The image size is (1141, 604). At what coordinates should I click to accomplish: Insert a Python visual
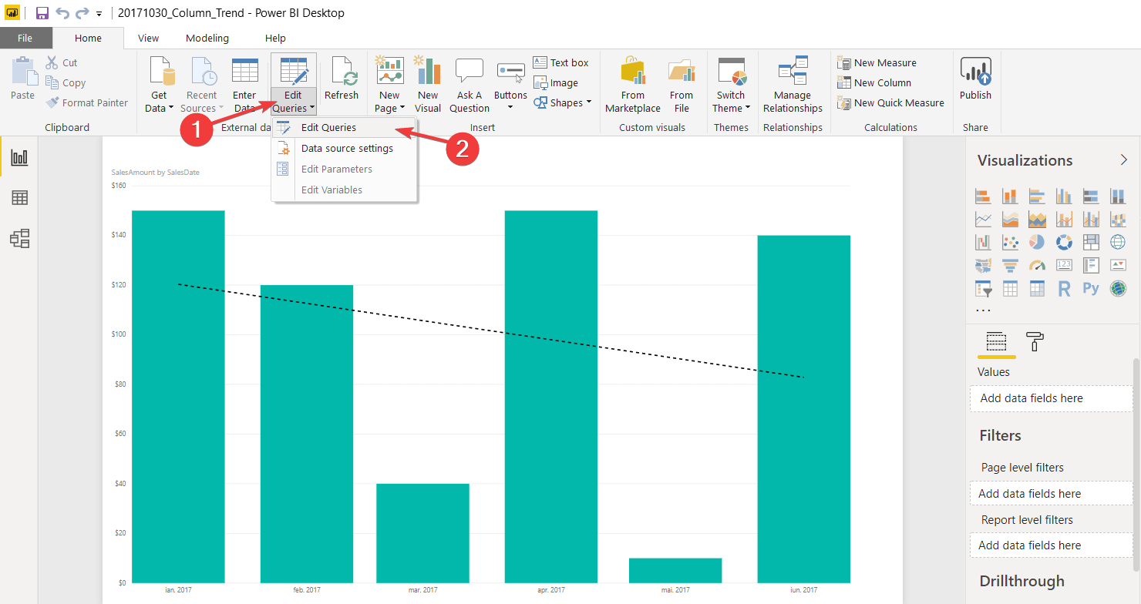tap(1090, 288)
